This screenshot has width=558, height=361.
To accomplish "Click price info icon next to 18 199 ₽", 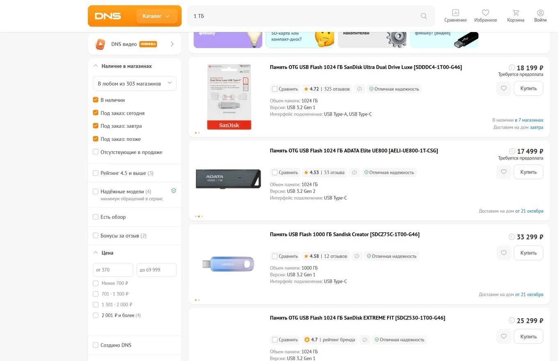I will click(512, 68).
